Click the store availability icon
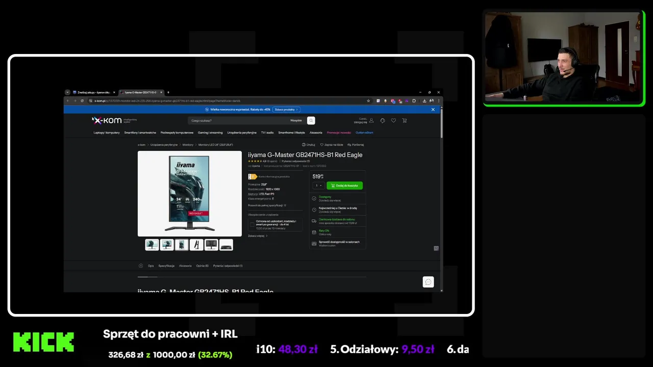Image resolution: width=653 pixels, height=367 pixels. (x=314, y=244)
